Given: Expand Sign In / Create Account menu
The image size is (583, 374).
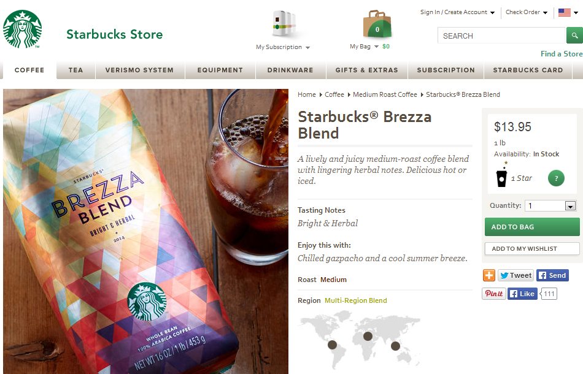Looking at the screenshot, I should (x=457, y=12).
